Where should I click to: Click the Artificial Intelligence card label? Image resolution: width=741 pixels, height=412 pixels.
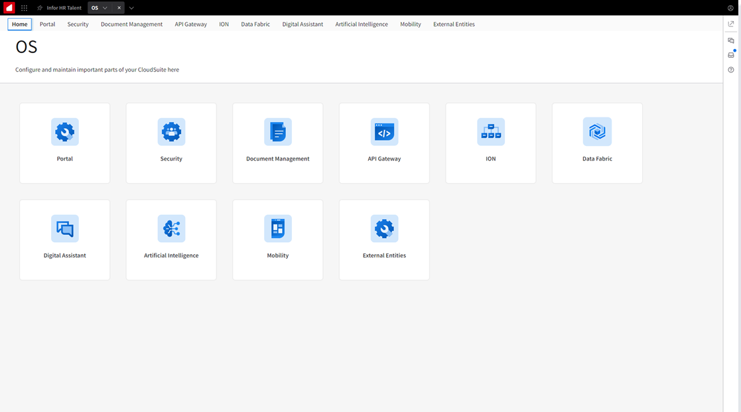(x=171, y=255)
